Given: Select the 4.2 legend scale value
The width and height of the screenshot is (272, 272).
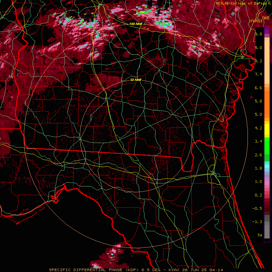Looking at the screenshot, I should 258,128.
